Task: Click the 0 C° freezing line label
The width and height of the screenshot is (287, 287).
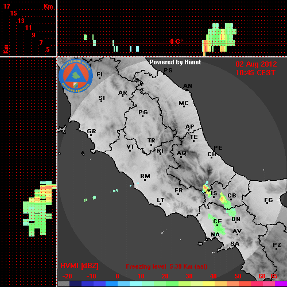Action: 176,41
